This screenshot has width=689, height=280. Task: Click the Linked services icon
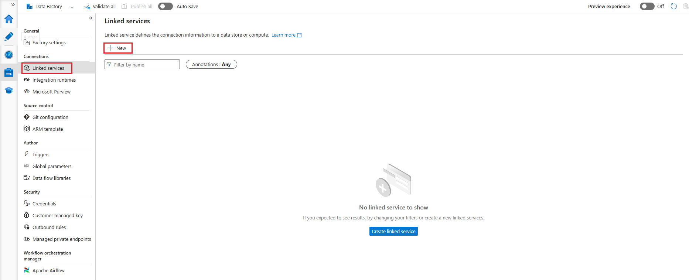[27, 68]
